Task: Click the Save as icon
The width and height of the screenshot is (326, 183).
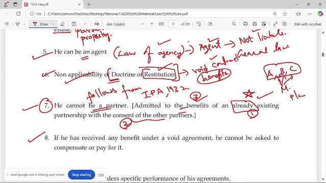Action: tap(264, 24)
